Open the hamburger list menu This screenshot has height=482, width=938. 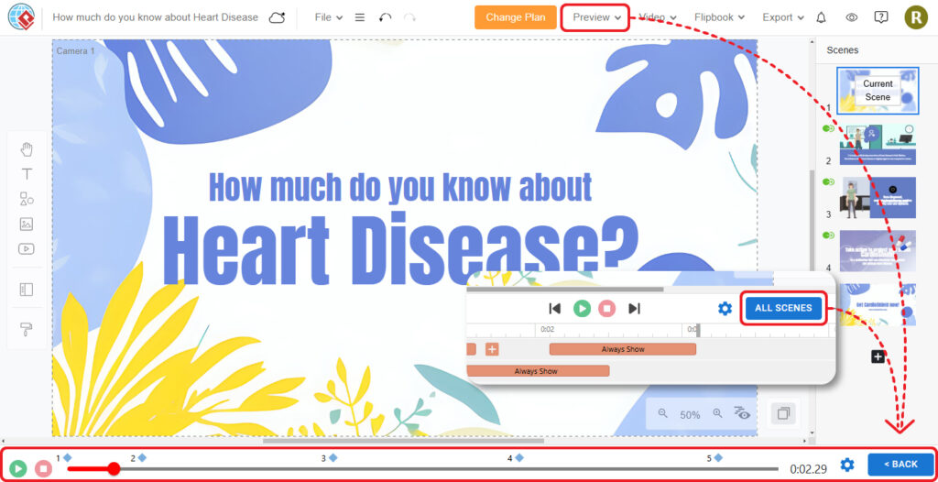[359, 17]
